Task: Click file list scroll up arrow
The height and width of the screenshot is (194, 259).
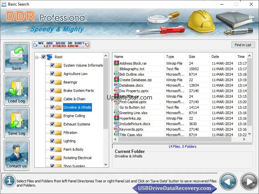Action: click(x=249, y=56)
